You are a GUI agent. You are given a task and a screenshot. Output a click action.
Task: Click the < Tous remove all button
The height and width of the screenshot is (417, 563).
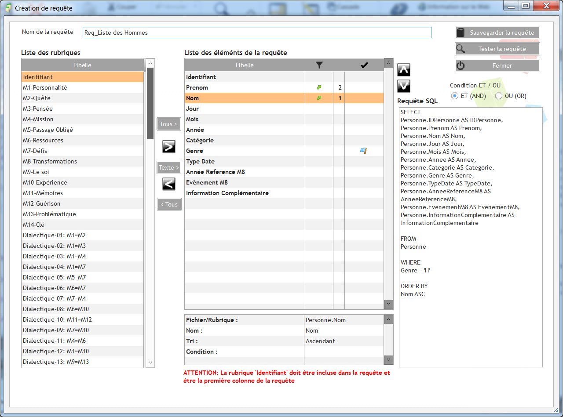(x=169, y=204)
